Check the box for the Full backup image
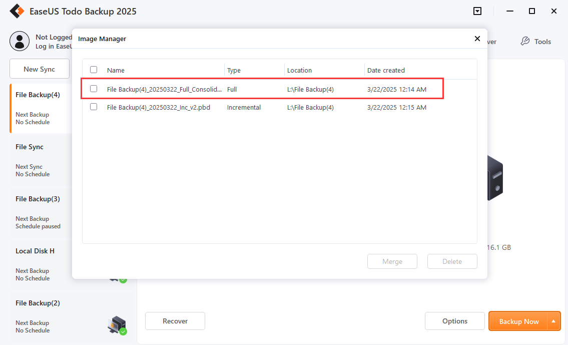568x345 pixels. click(94, 89)
